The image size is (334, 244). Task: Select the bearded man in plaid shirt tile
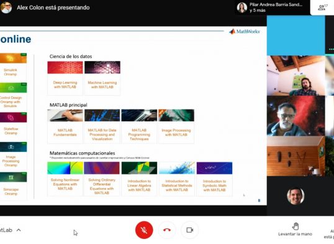click(296, 75)
